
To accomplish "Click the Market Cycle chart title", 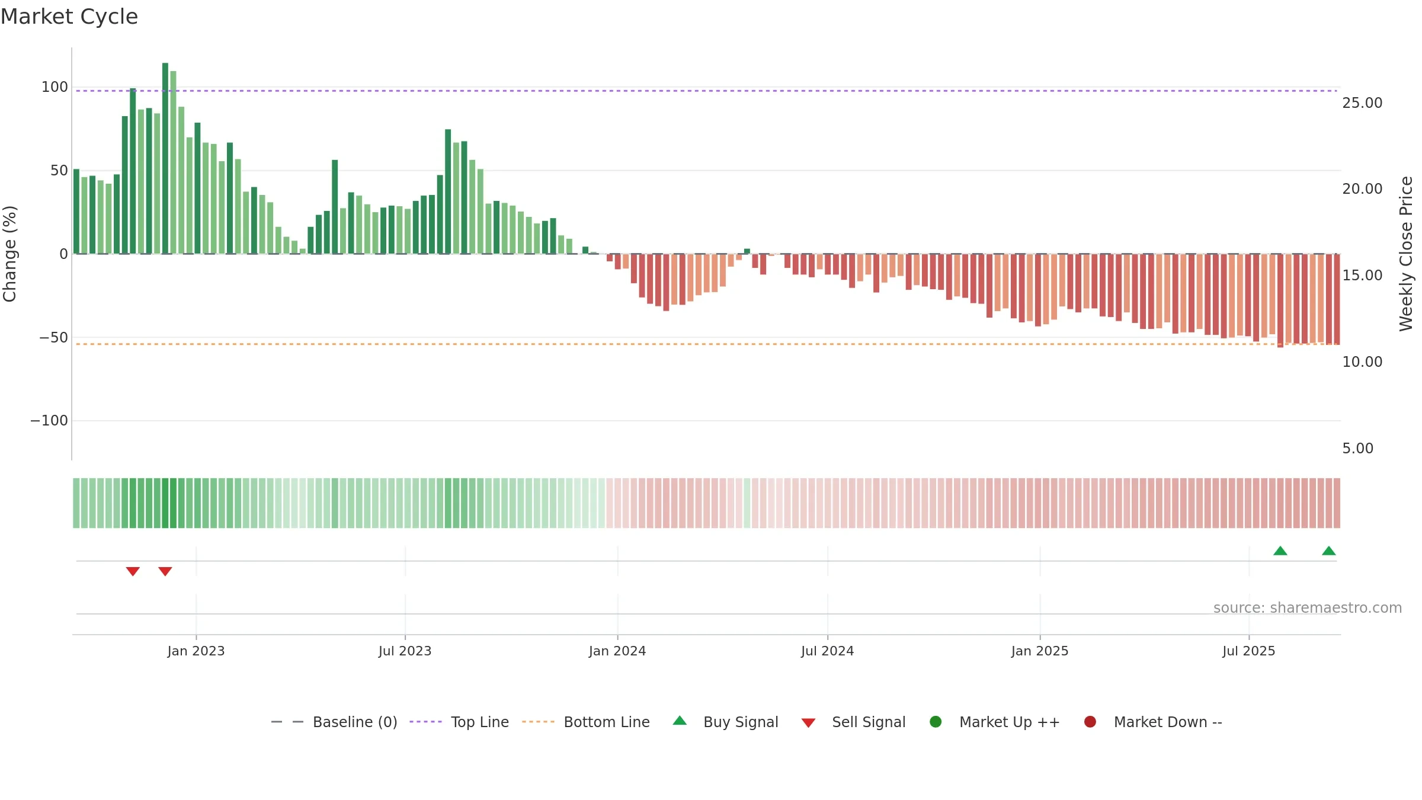I will coord(69,17).
